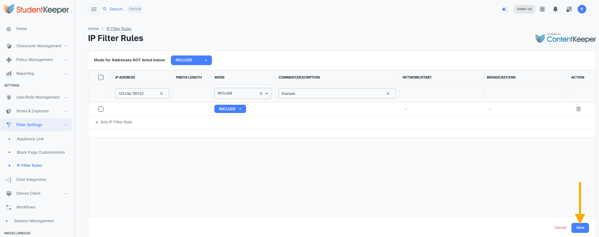Viewport: 599px width, 237px height.
Task: Open the AI sparkle assistant icon
Action: click(504, 9)
